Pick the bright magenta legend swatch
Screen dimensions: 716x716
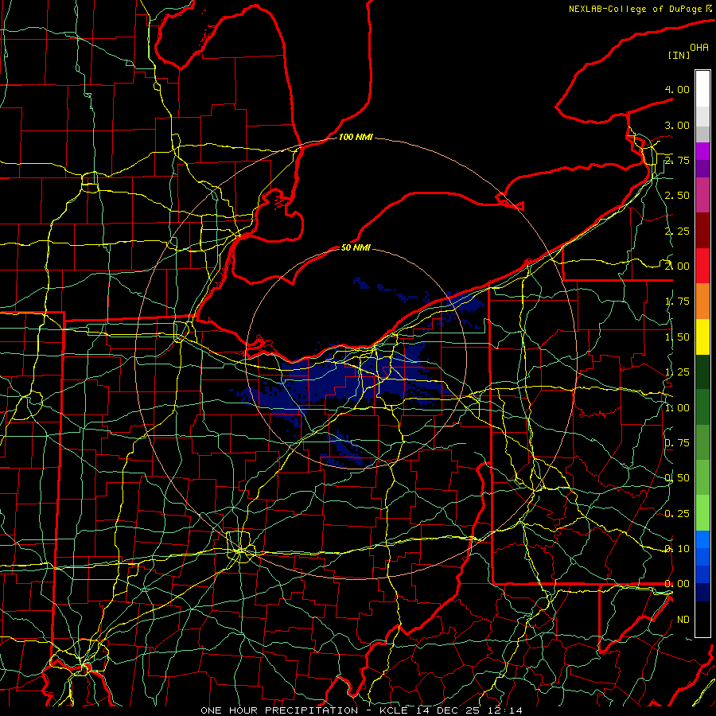click(702, 151)
